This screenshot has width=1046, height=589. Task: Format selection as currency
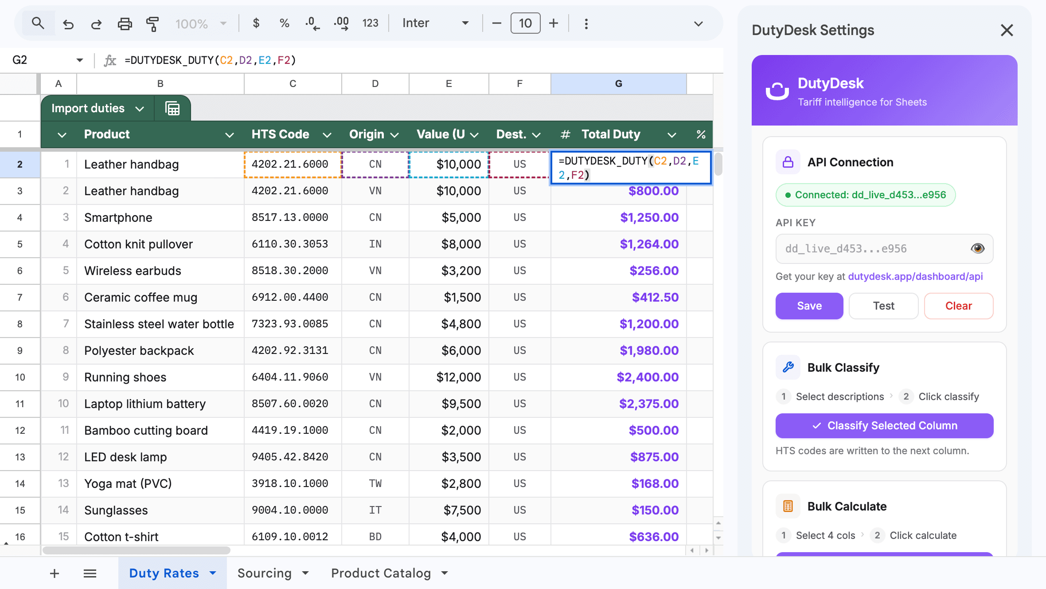256,23
